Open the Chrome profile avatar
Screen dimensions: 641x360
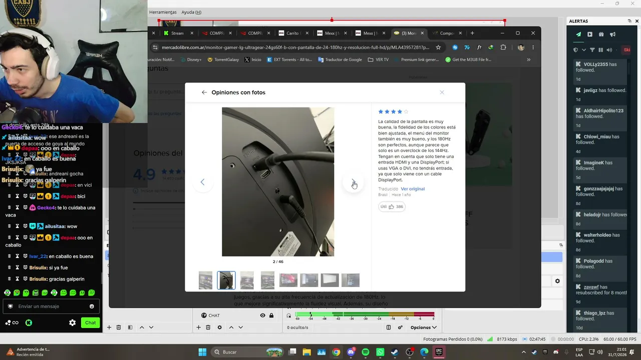[x=521, y=47]
